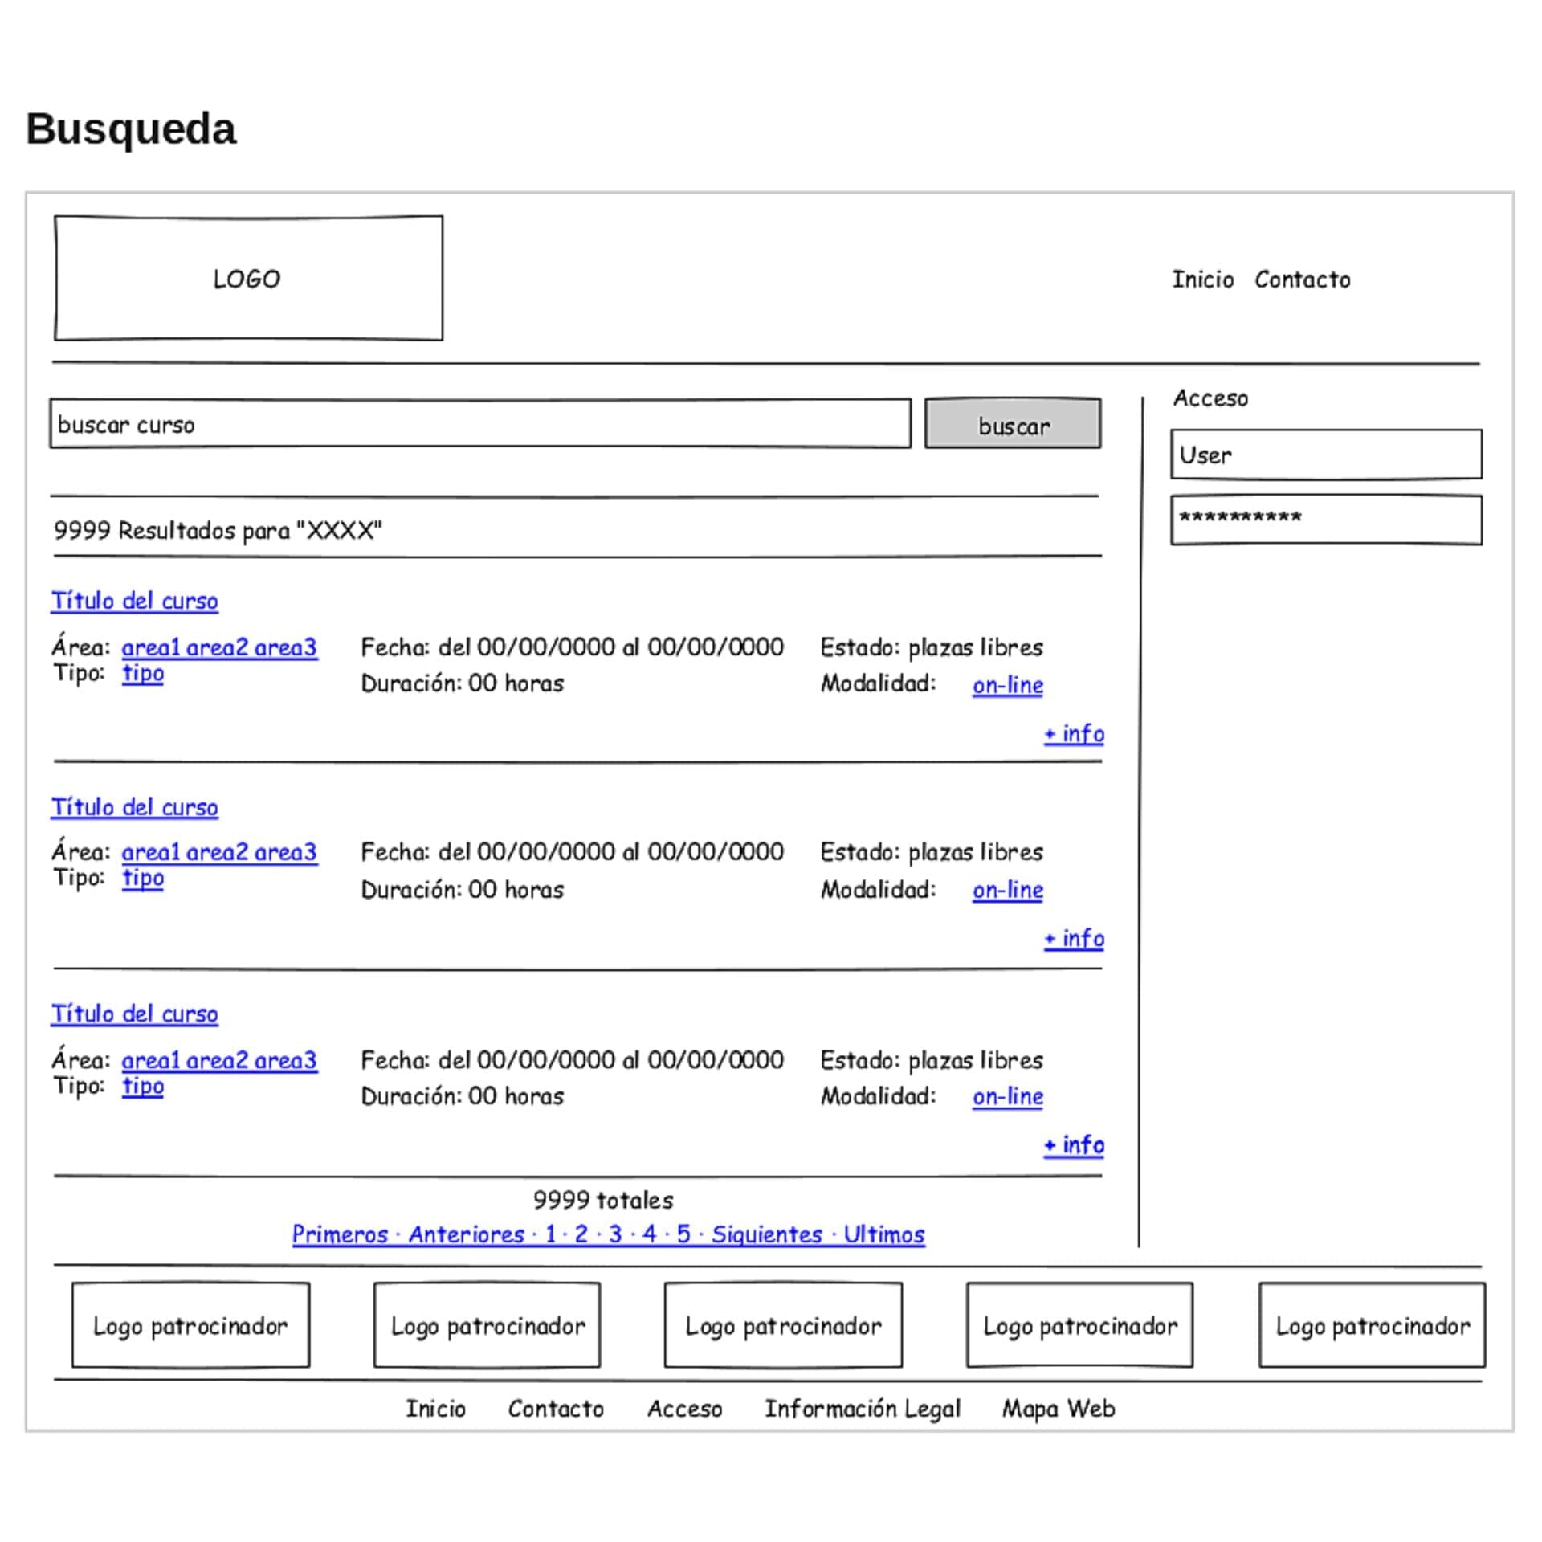Screen dimensions: 1542x1542
Task: Click the LOGO placeholder box
Action: pyautogui.click(x=248, y=278)
